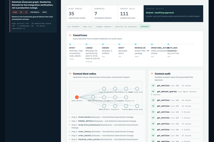Select the mode live chip
This screenshot has height=142, width=214.
pos(88,26)
